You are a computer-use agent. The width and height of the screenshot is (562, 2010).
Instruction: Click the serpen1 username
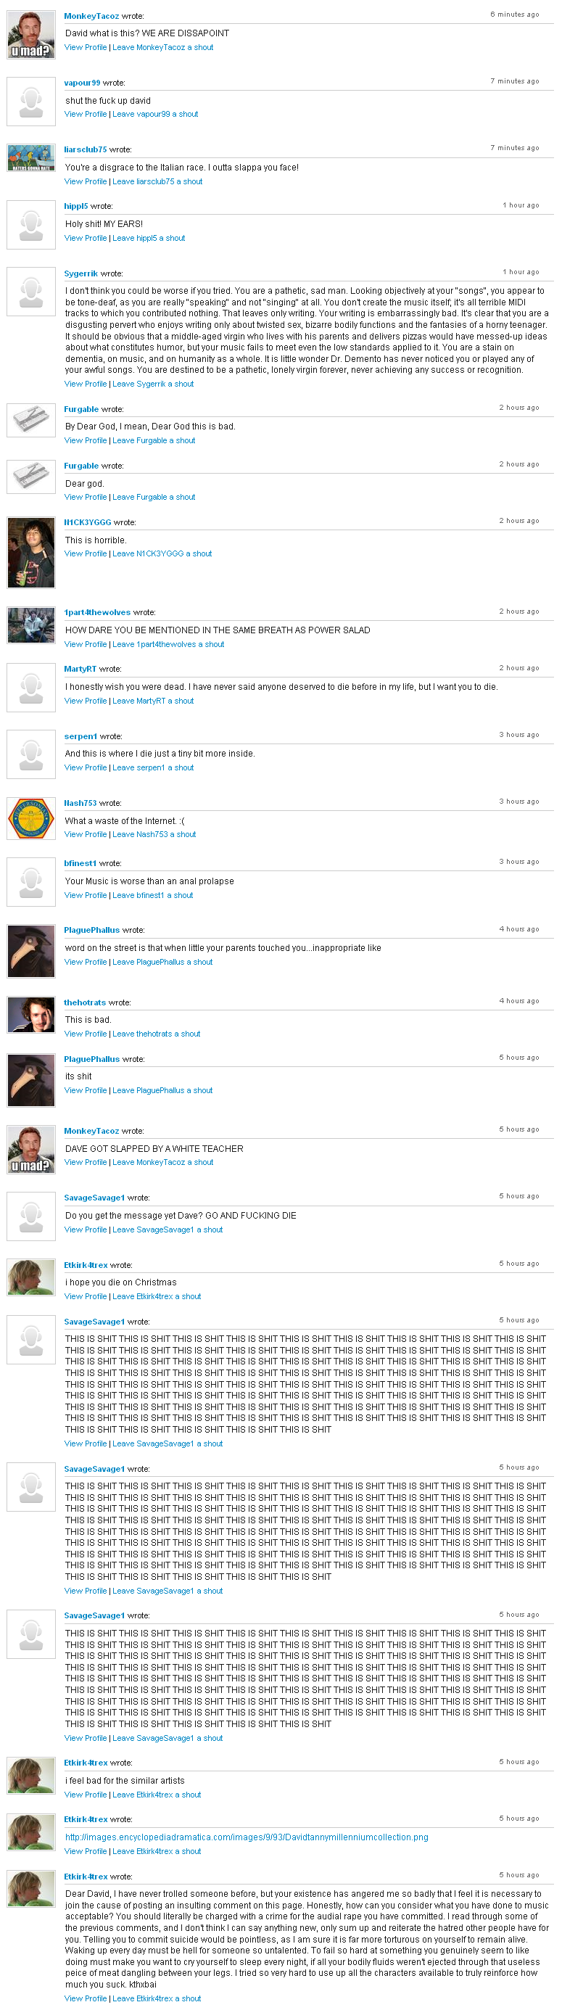pyautogui.click(x=80, y=736)
